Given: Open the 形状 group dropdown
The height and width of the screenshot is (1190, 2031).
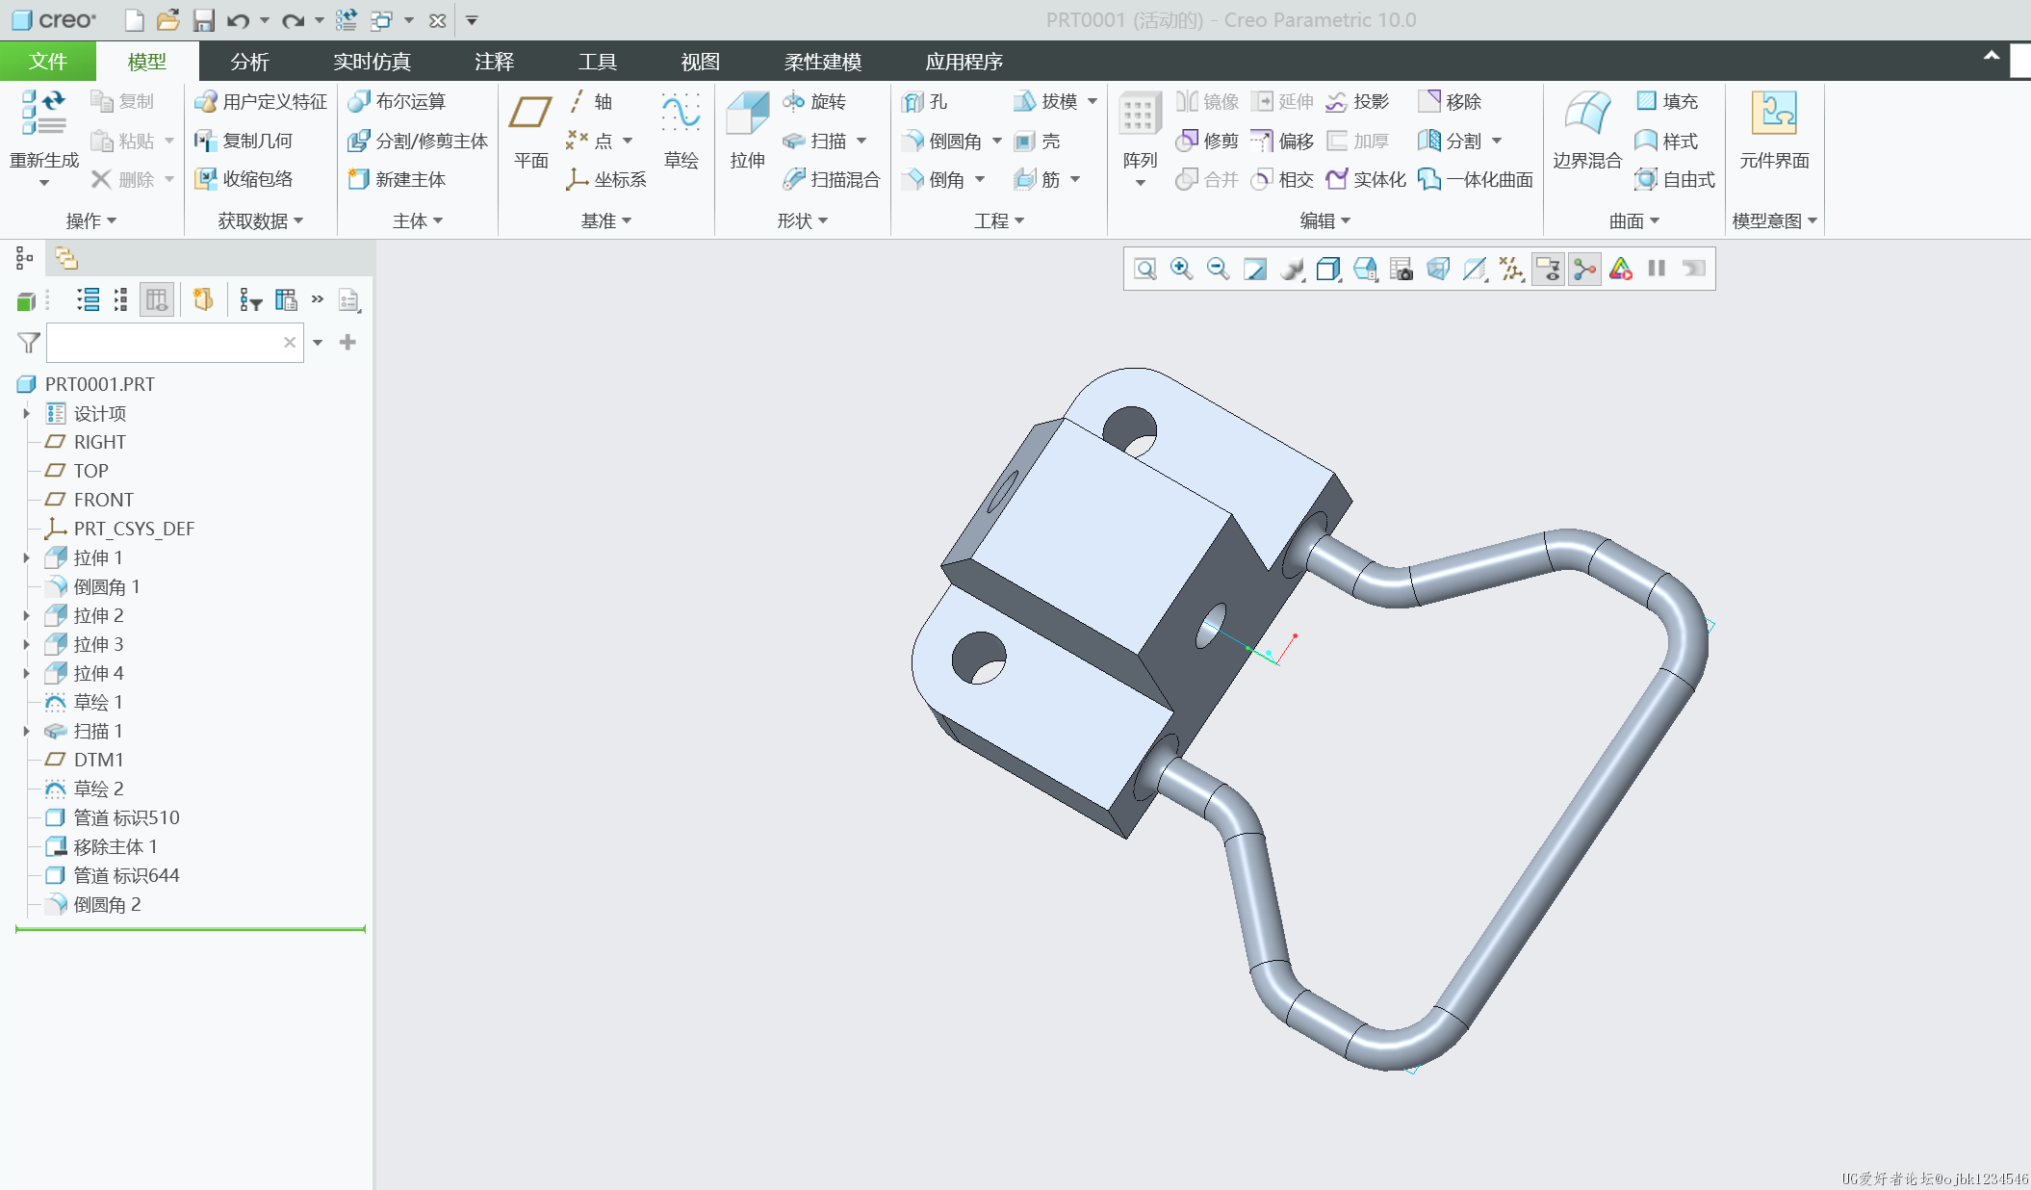Looking at the screenshot, I should pos(803,220).
